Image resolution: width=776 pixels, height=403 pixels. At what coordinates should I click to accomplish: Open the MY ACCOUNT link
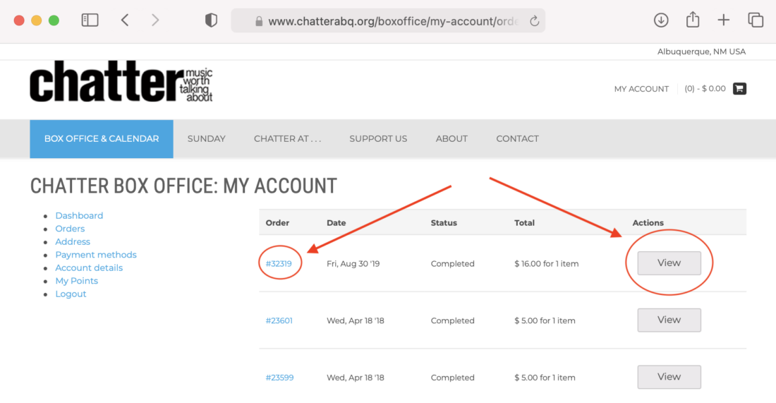pos(641,89)
